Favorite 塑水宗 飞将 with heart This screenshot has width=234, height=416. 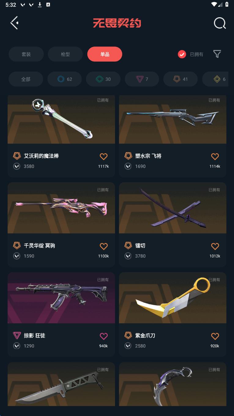(215, 157)
